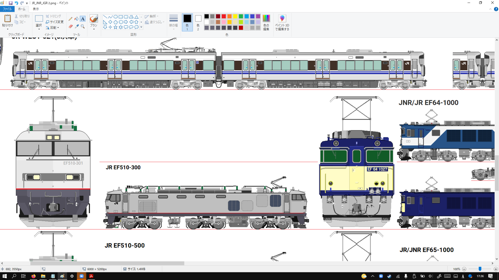
Task: Pick the red color swatch in palette
Action: pyautogui.click(x=224, y=16)
